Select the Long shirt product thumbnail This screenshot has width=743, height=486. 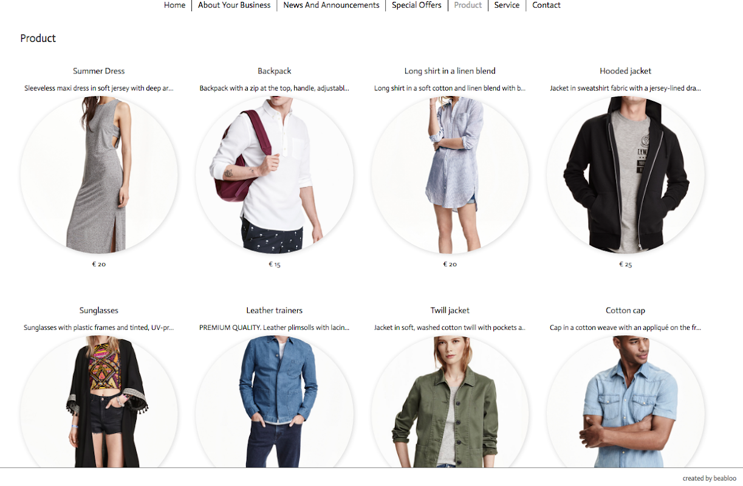[x=450, y=175]
